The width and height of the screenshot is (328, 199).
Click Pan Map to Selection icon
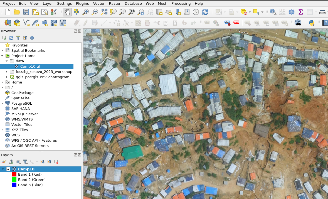pyautogui.click(x=76, y=12)
